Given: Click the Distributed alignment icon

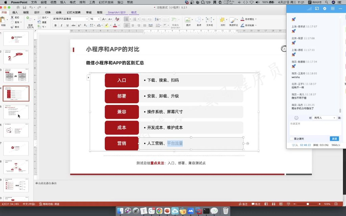Looking at the screenshot, I should point(151,25).
